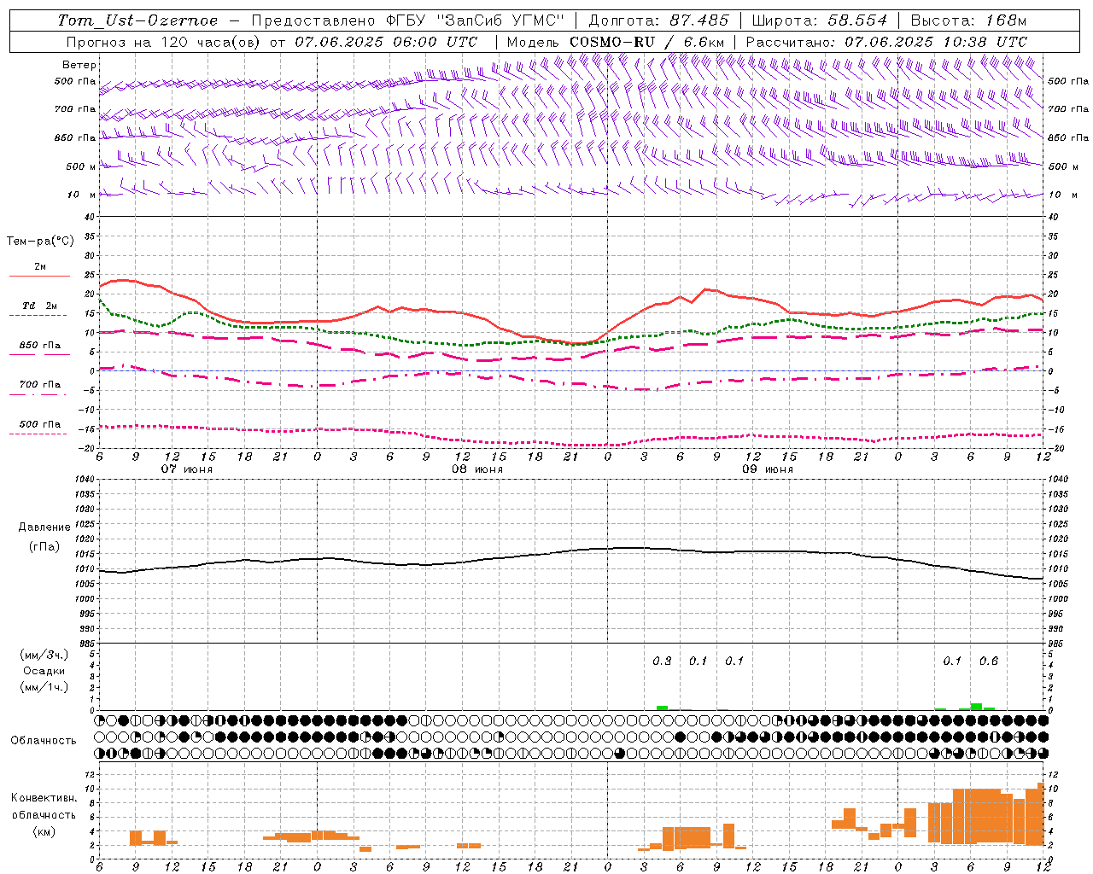Click the Облачность cloud cover label
This screenshot has width=1093, height=874.
44,741
